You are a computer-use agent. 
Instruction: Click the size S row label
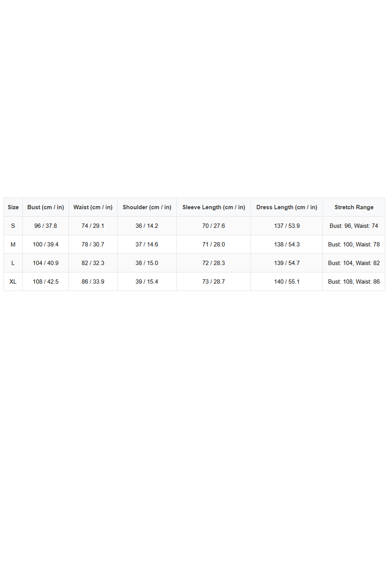pyautogui.click(x=13, y=226)
